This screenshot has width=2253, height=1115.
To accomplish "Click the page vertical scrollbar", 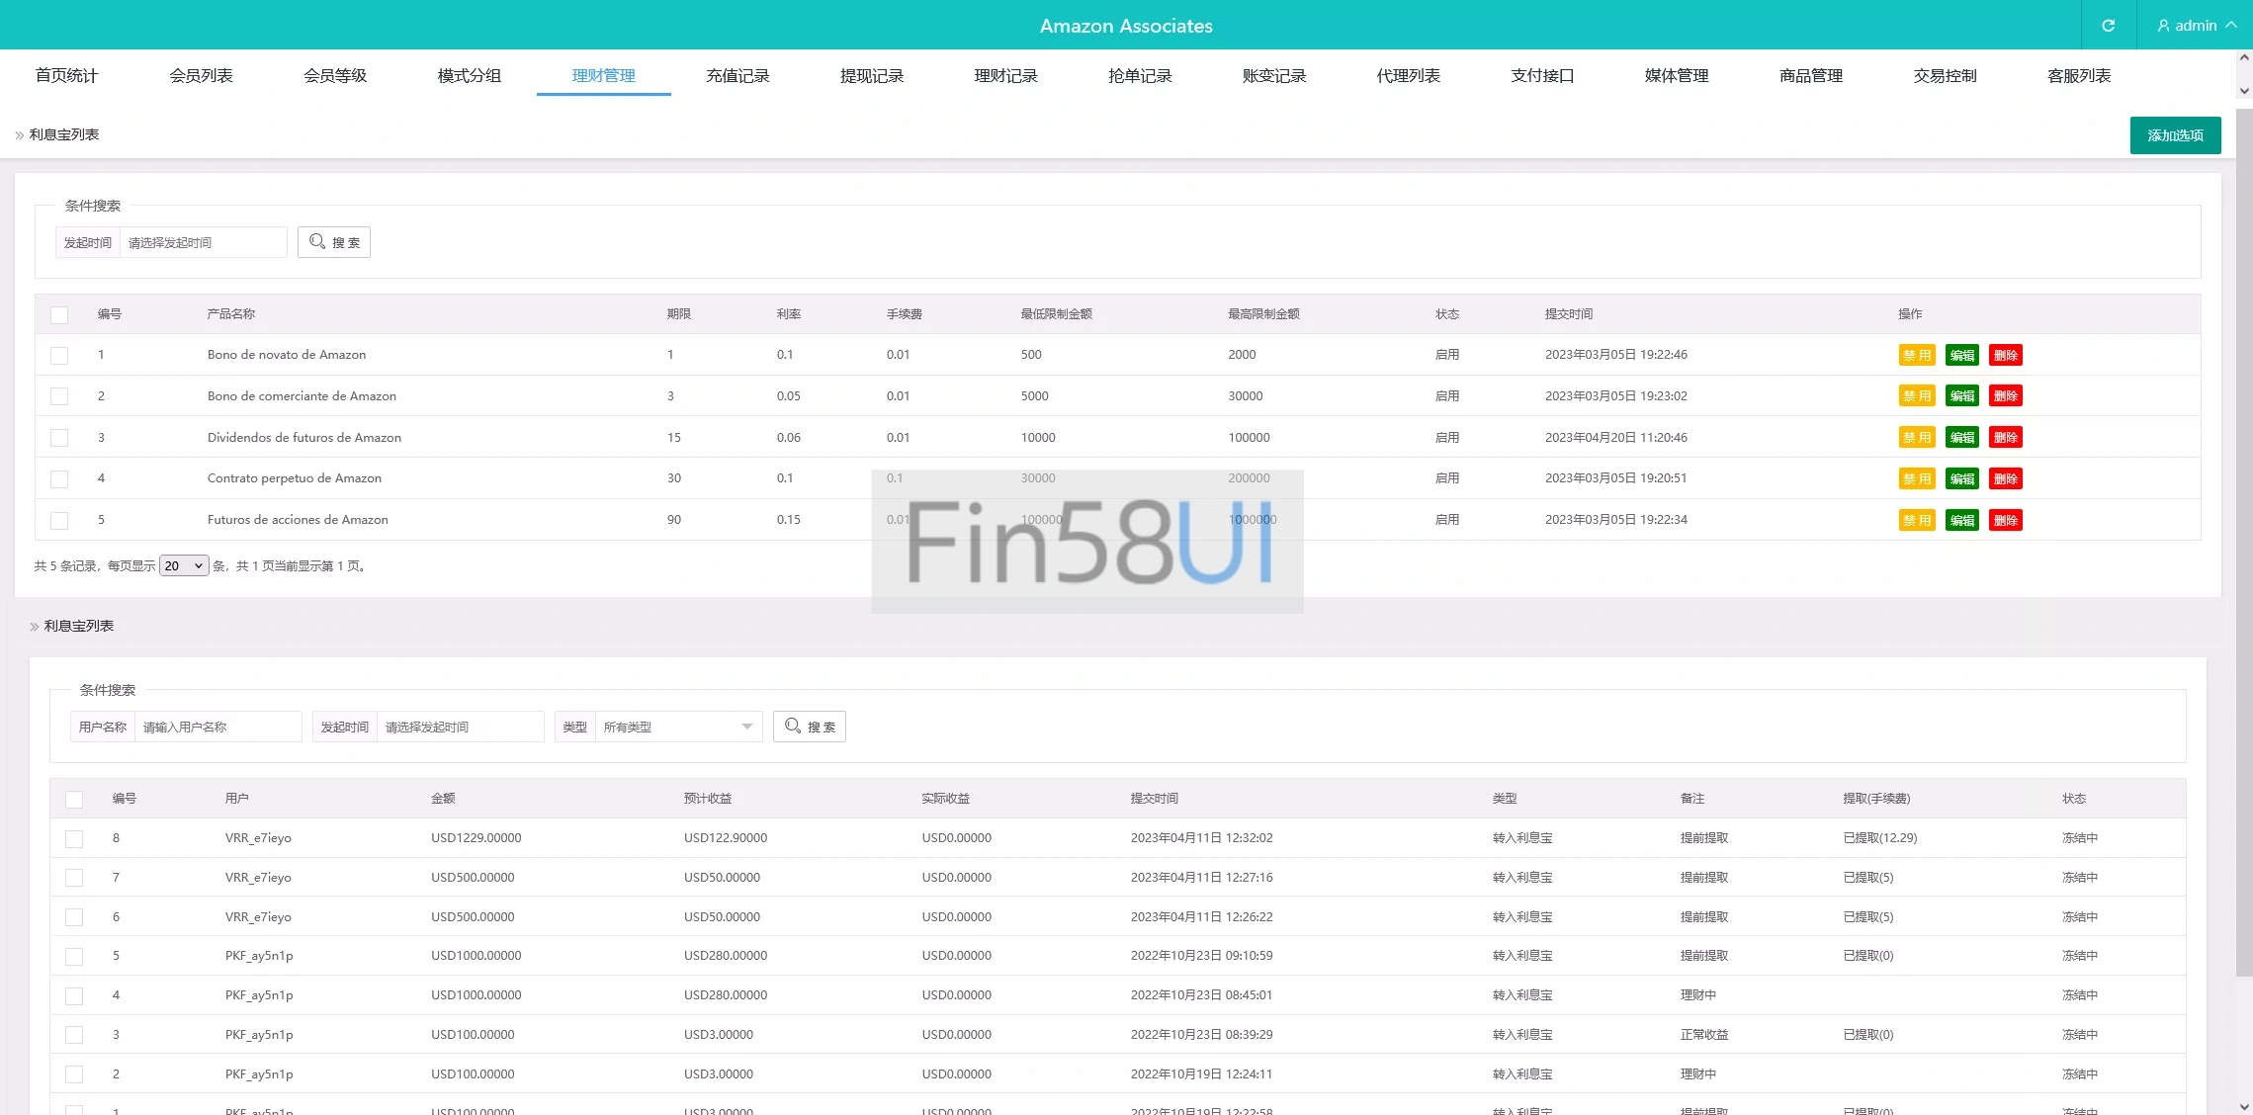I will (x=2244, y=544).
